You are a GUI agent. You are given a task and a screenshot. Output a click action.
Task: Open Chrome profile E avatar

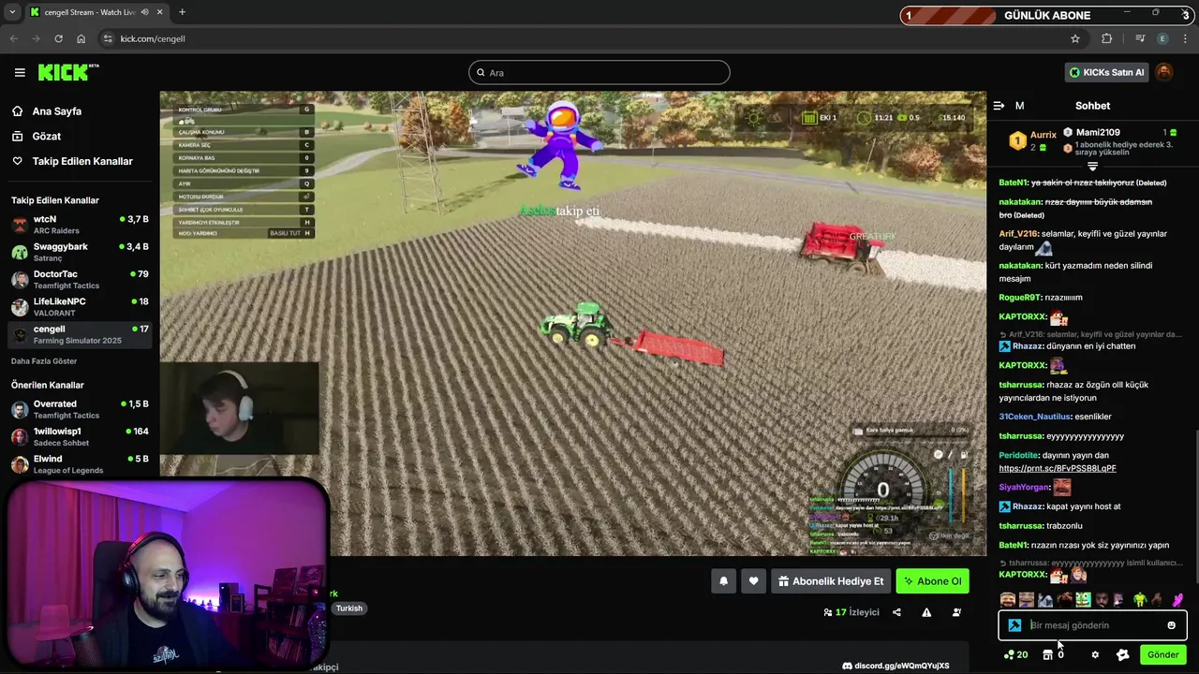coord(1162,38)
